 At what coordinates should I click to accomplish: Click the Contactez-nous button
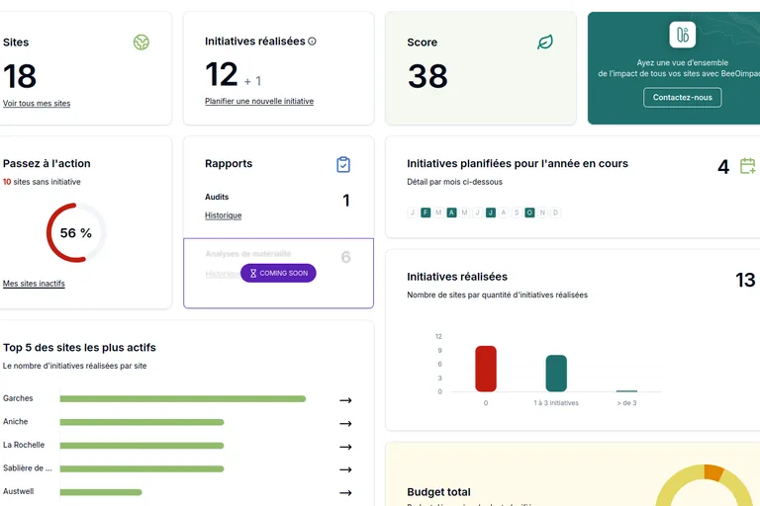coord(683,97)
